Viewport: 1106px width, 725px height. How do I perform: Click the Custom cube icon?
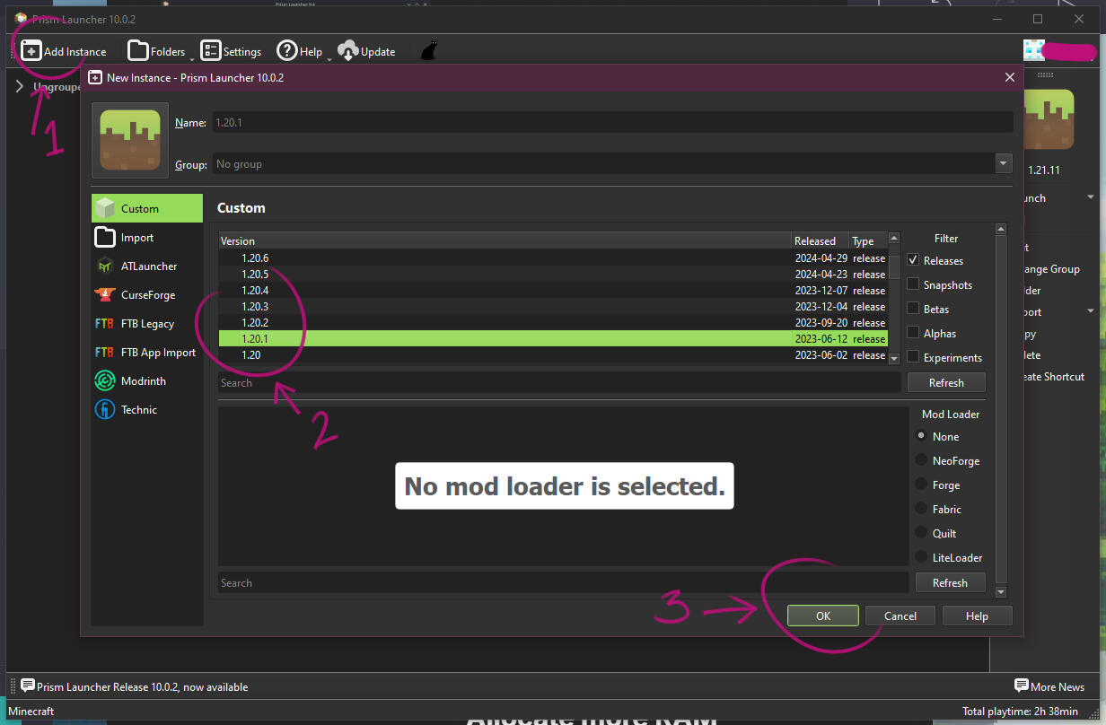point(105,208)
